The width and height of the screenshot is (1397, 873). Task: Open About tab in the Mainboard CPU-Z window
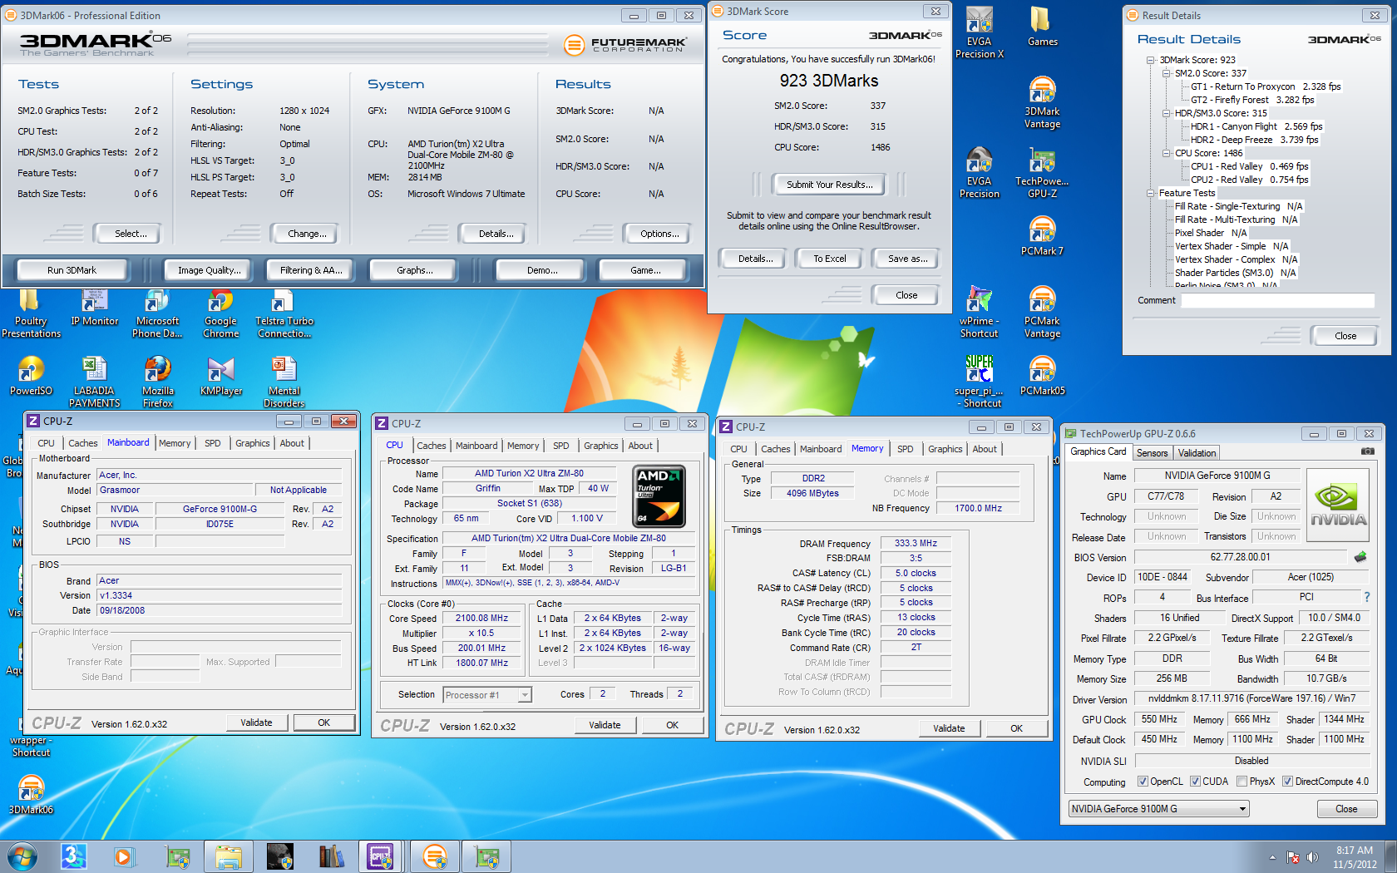292,443
